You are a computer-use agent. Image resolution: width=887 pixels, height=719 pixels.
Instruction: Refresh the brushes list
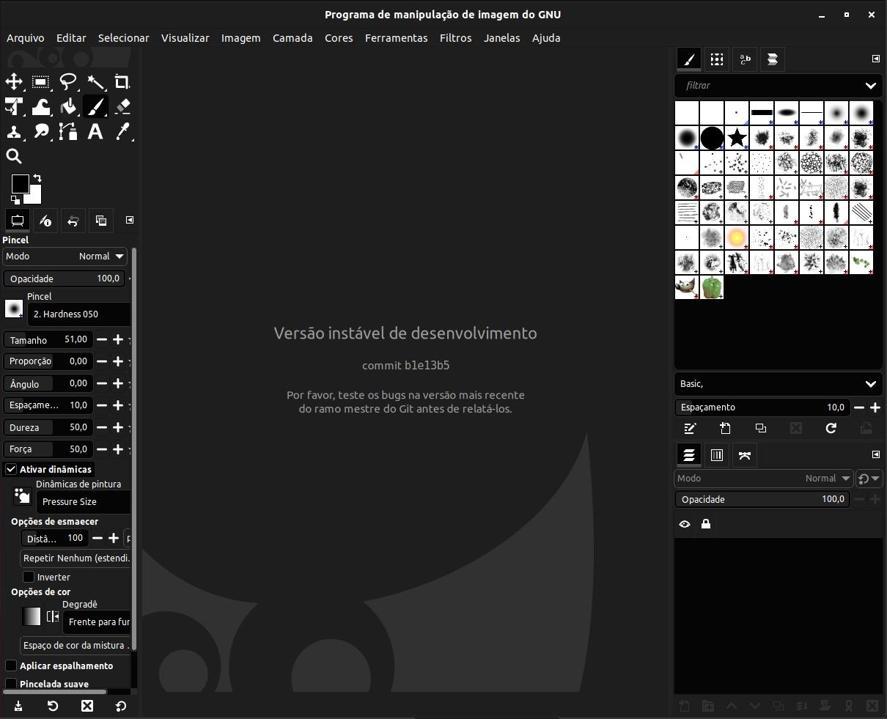point(831,428)
